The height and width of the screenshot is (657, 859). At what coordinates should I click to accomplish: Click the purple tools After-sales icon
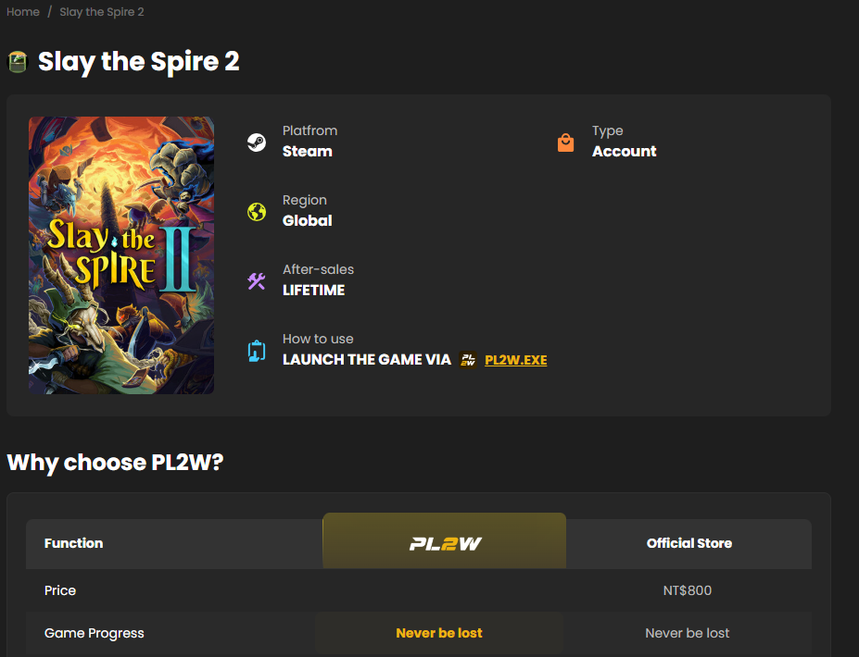click(x=257, y=281)
